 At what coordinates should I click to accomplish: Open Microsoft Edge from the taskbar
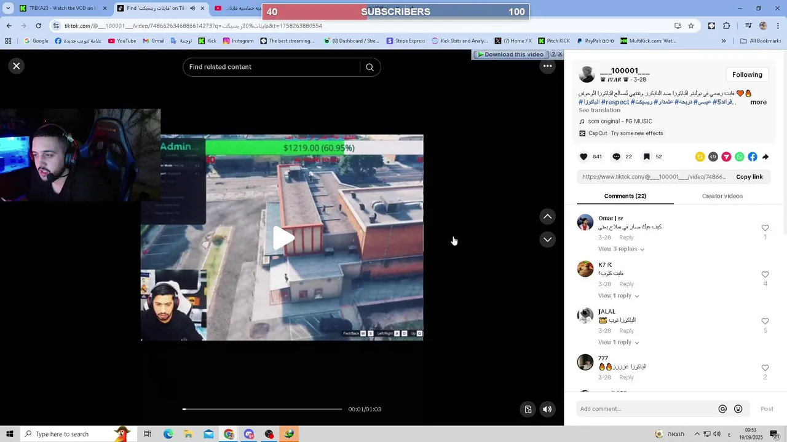(x=168, y=434)
